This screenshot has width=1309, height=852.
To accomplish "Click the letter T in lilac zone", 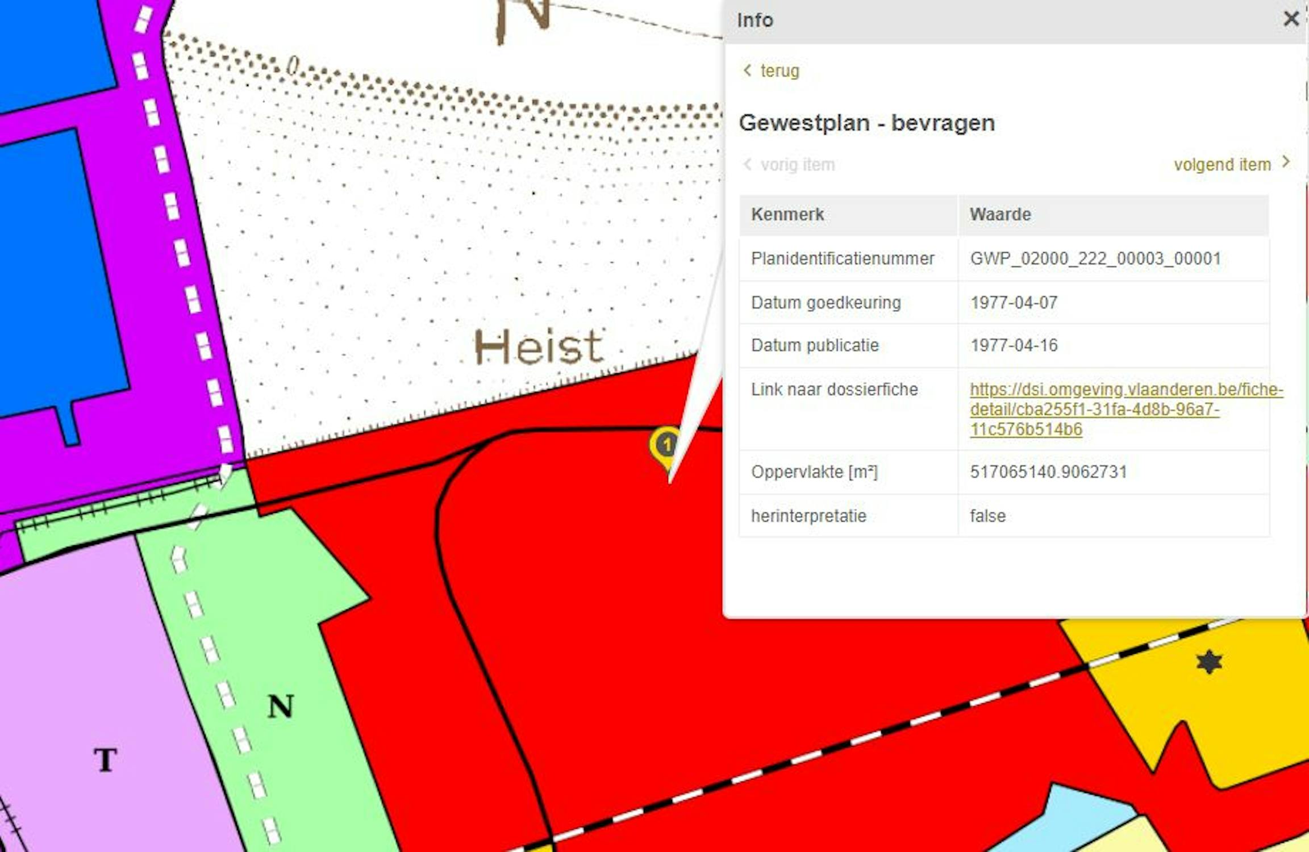I will pyautogui.click(x=106, y=759).
